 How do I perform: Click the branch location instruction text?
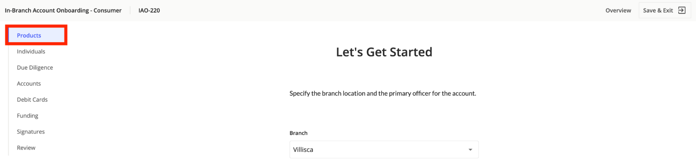click(x=383, y=94)
